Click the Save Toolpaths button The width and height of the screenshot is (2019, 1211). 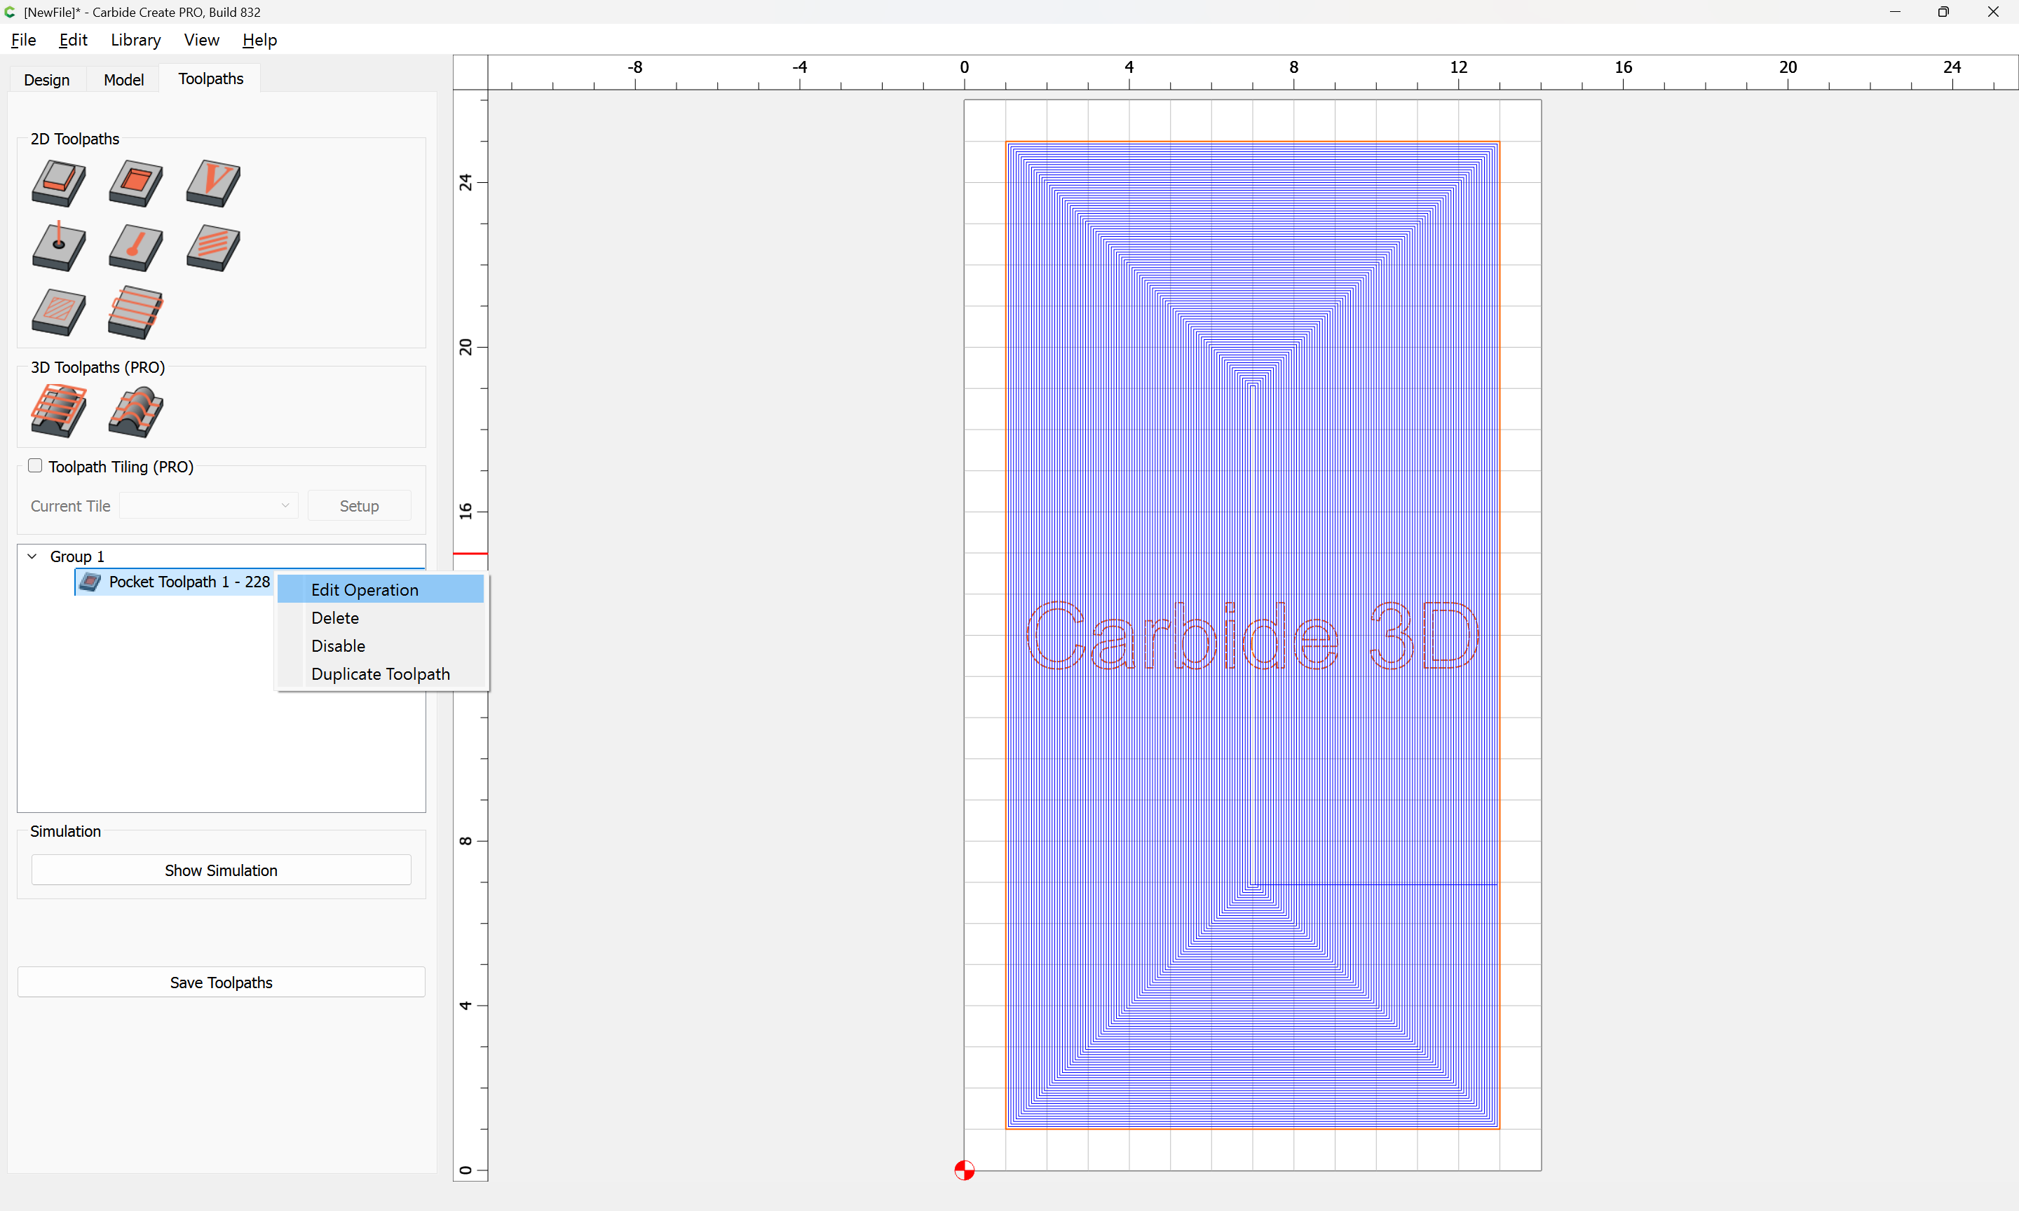pos(220,983)
